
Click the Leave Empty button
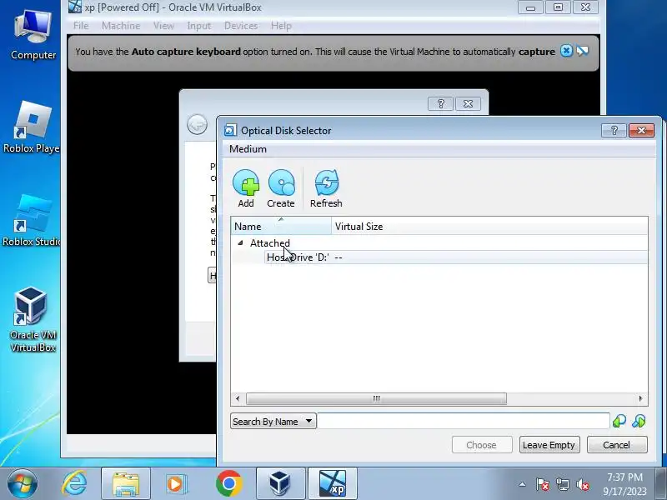pyautogui.click(x=549, y=445)
